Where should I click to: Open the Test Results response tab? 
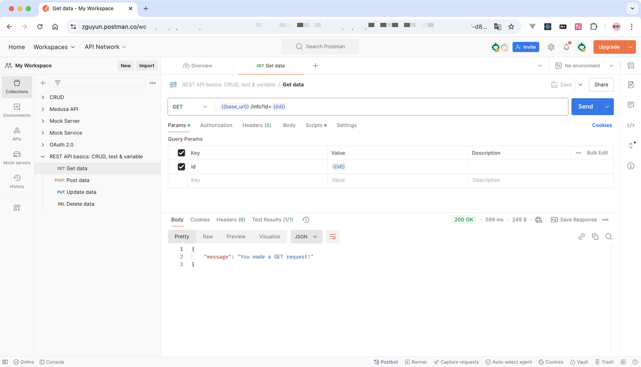pos(273,220)
